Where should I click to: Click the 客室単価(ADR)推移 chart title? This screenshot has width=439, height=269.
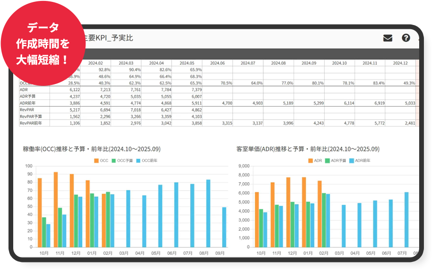click(x=308, y=149)
